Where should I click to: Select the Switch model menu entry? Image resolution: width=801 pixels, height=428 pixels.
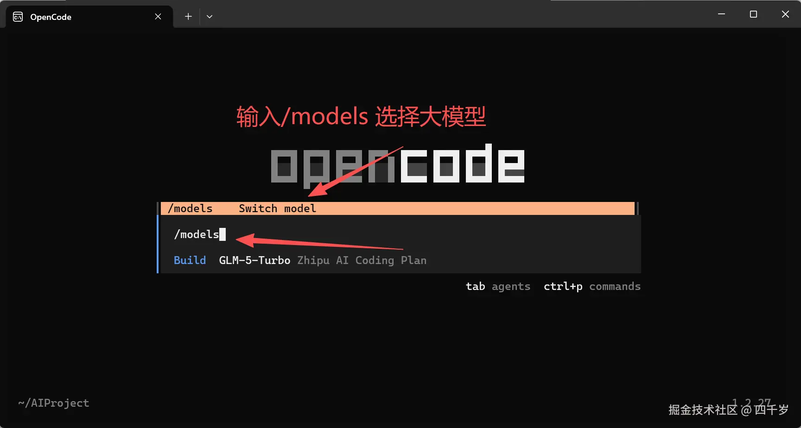[x=277, y=208]
